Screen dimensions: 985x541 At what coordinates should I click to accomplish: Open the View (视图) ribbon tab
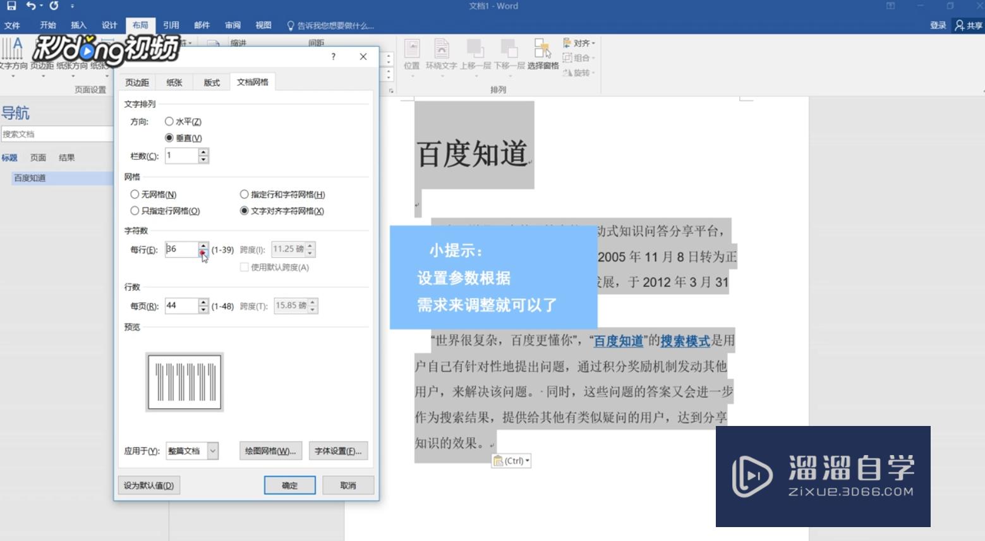click(263, 25)
